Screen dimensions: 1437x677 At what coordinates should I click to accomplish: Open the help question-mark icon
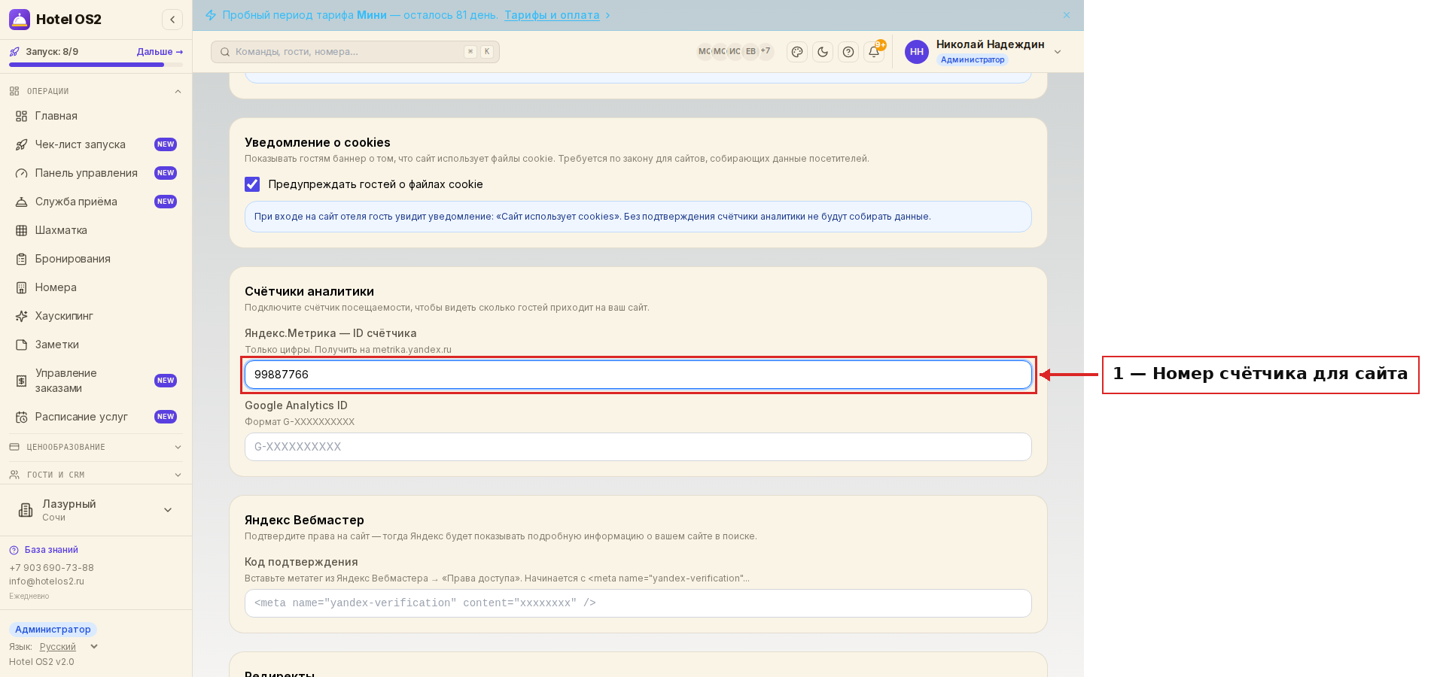[848, 52]
